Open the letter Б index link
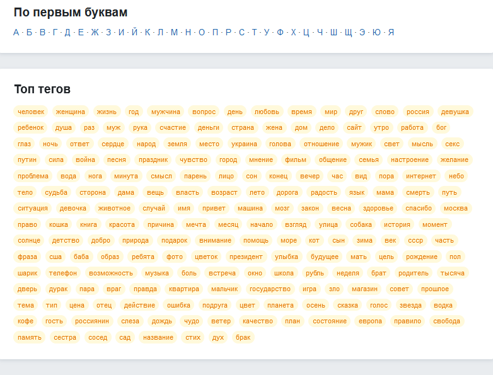The image size is (493, 375). 29,32
